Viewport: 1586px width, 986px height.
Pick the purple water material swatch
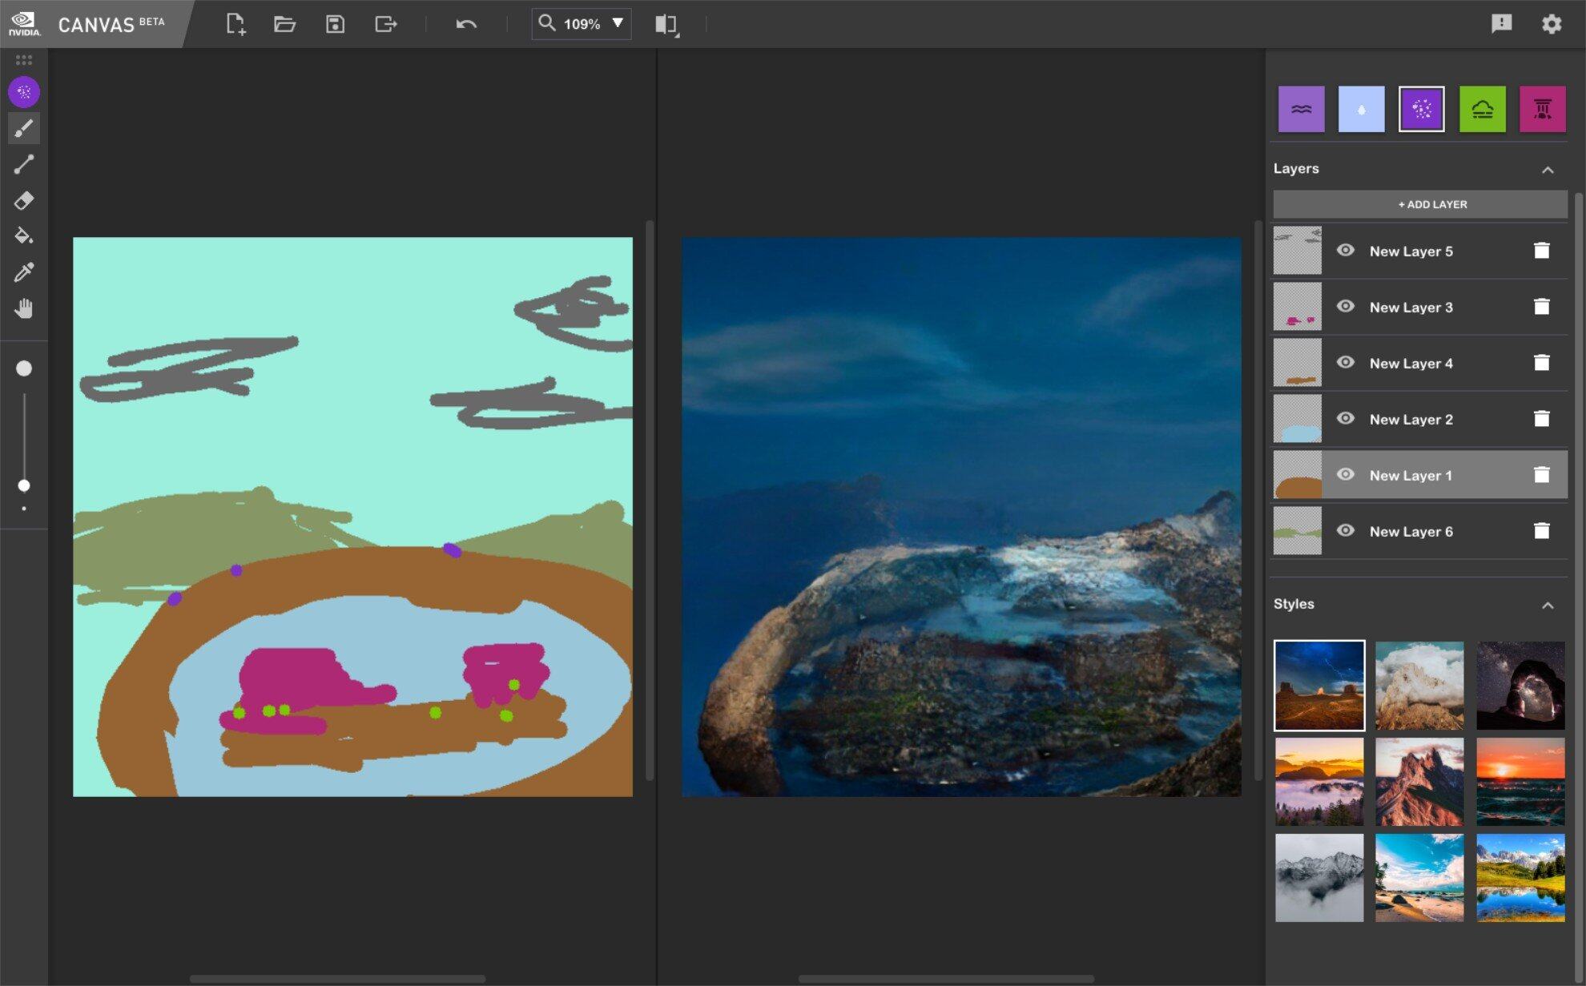[x=1301, y=109]
